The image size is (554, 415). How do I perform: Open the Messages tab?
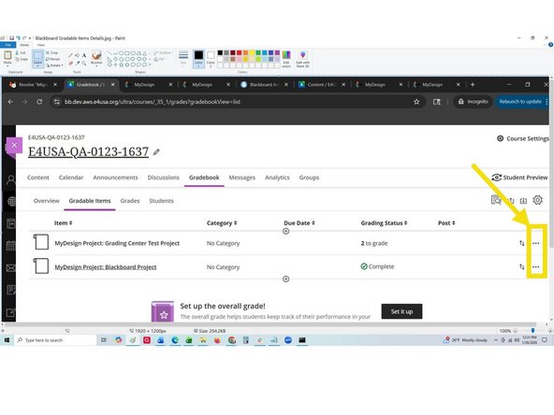242,178
